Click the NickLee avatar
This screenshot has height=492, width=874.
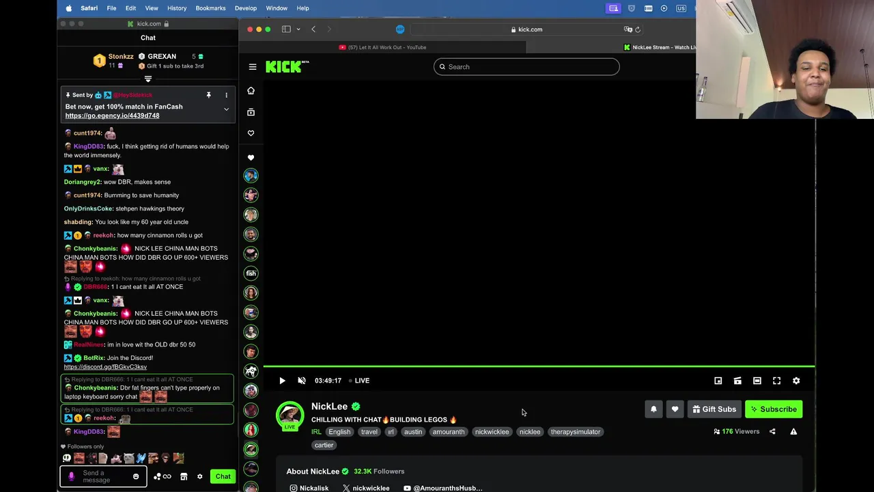[x=290, y=415]
